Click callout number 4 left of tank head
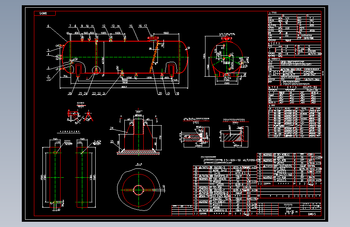 pos(48,54)
